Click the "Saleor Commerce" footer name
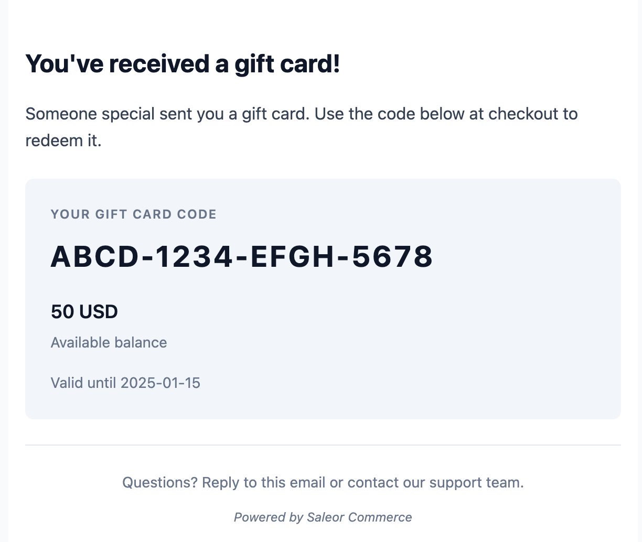Viewport: 642px width, 542px height. pos(359,517)
